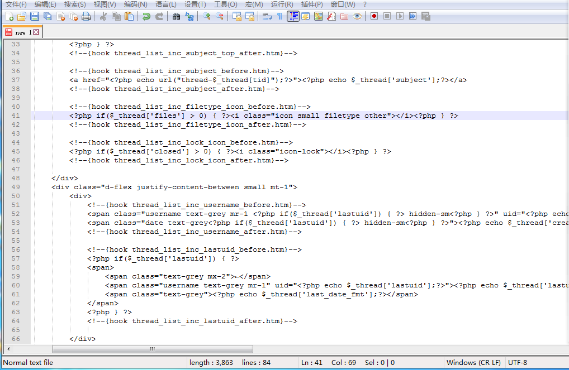Image resolution: width=569 pixels, height=370 pixels.
Task: Open the 编辑(E) menu
Action: point(45,4)
